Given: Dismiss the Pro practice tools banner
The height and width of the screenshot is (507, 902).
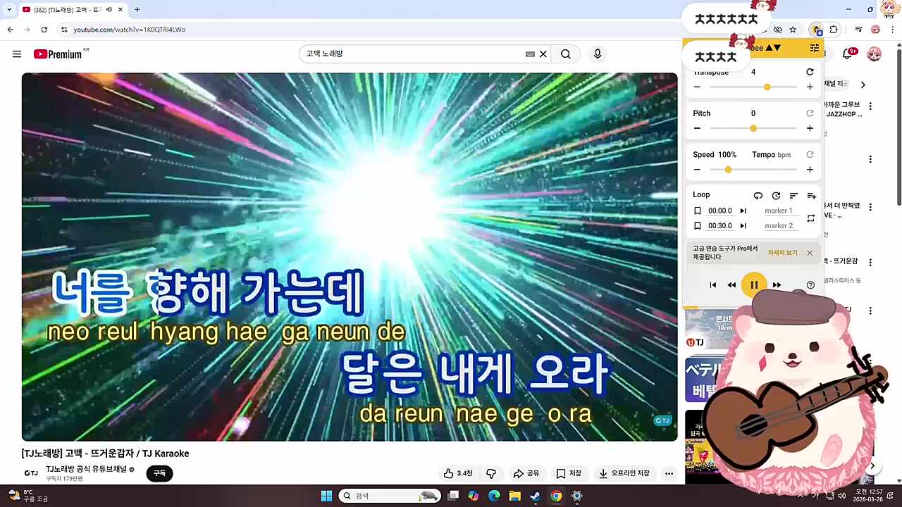Looking at the screenshot, I should tap(810, 253).
